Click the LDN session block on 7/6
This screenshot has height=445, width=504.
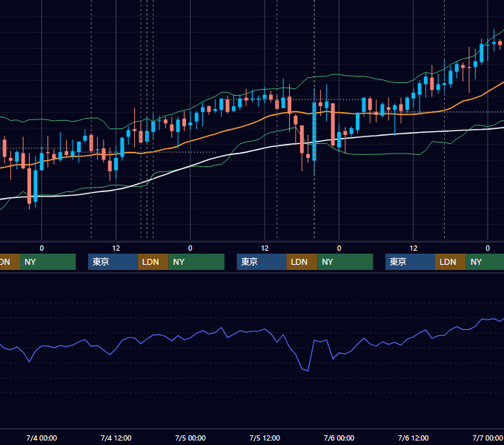coord(451,262)
